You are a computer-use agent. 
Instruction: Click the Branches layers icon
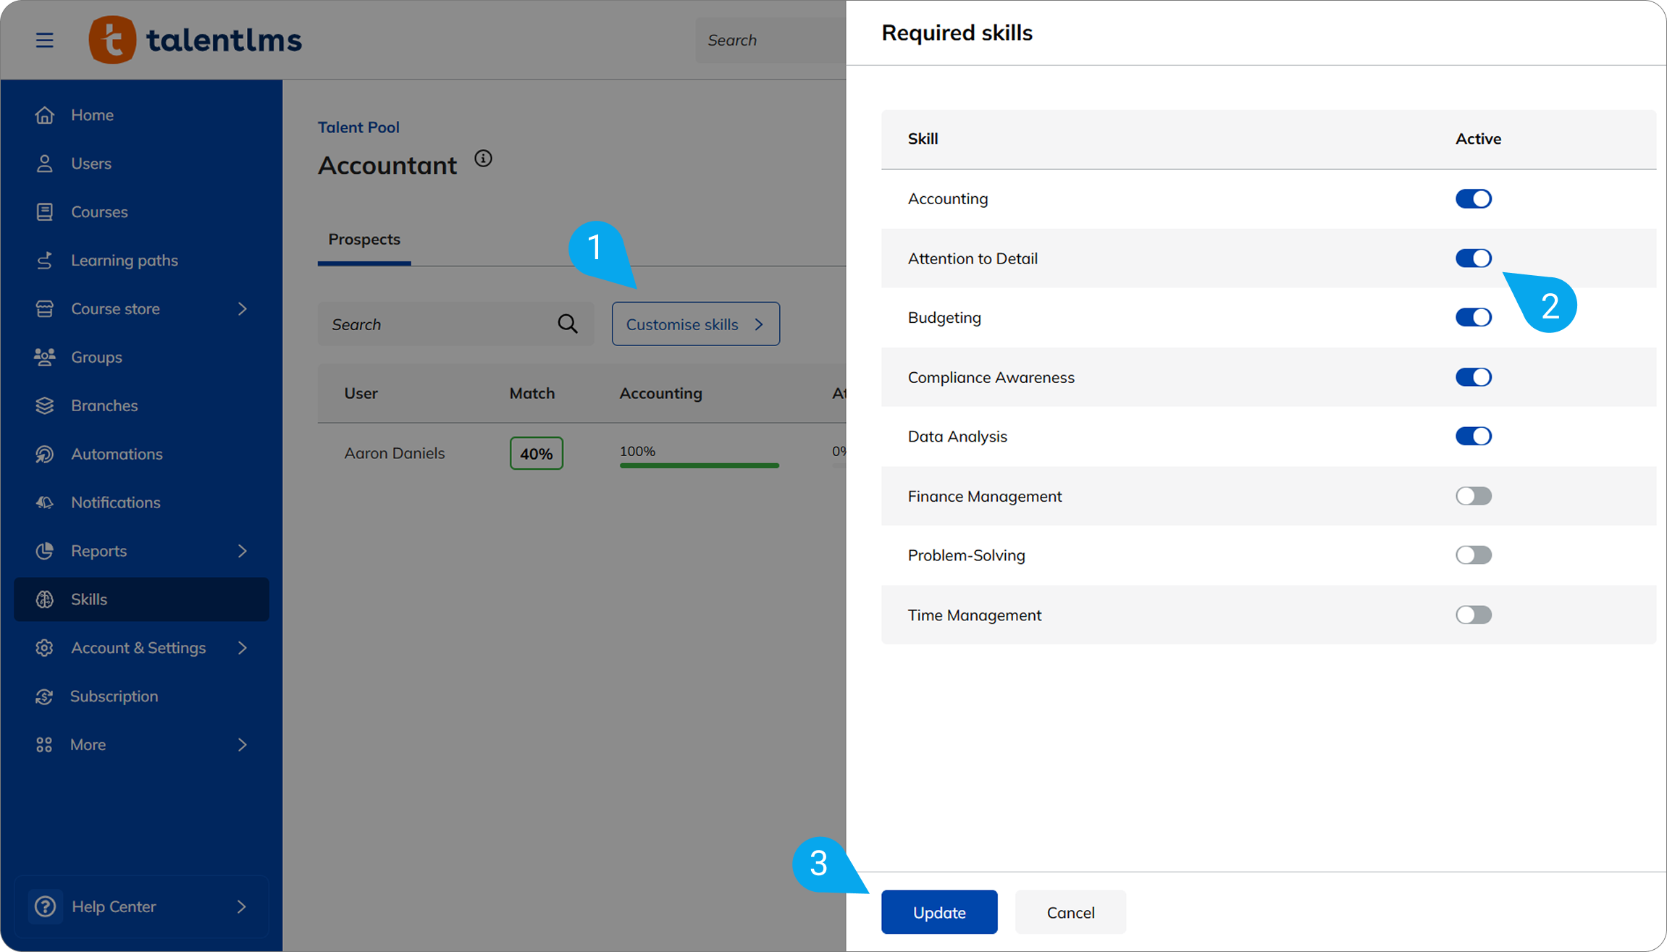45,405
